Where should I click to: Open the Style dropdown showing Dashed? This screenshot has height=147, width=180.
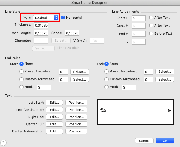pos(45,18)
